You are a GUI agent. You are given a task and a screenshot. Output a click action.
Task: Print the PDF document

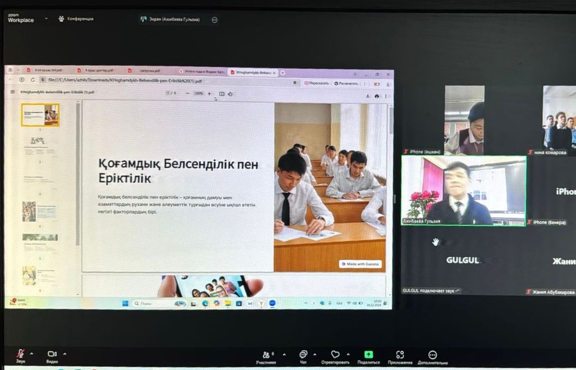pyautogui.click(x=377, y=96)
